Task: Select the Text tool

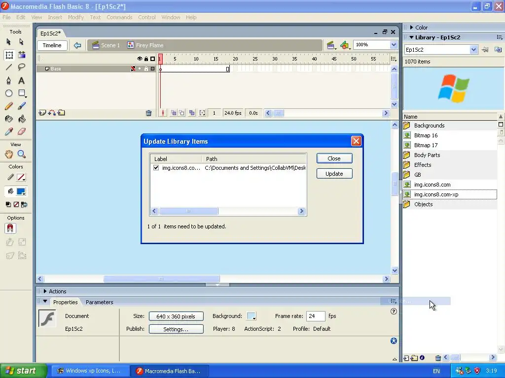Action: pos(21,80)
